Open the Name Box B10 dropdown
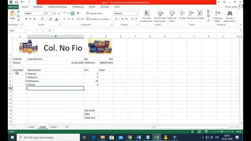This screenshot has height=141, width=251. 25,31
